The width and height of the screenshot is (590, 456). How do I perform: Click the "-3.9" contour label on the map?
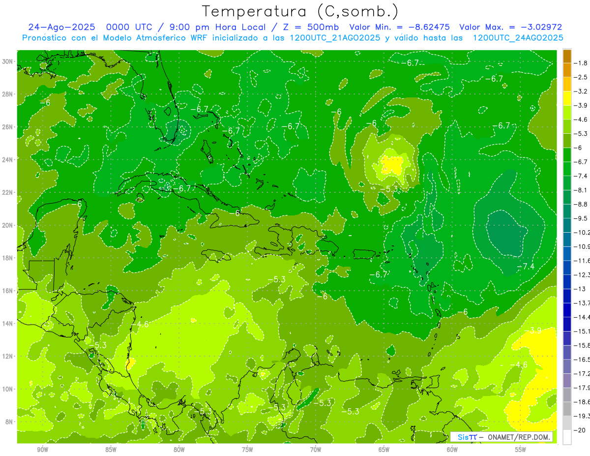click(x=532, y=331)
